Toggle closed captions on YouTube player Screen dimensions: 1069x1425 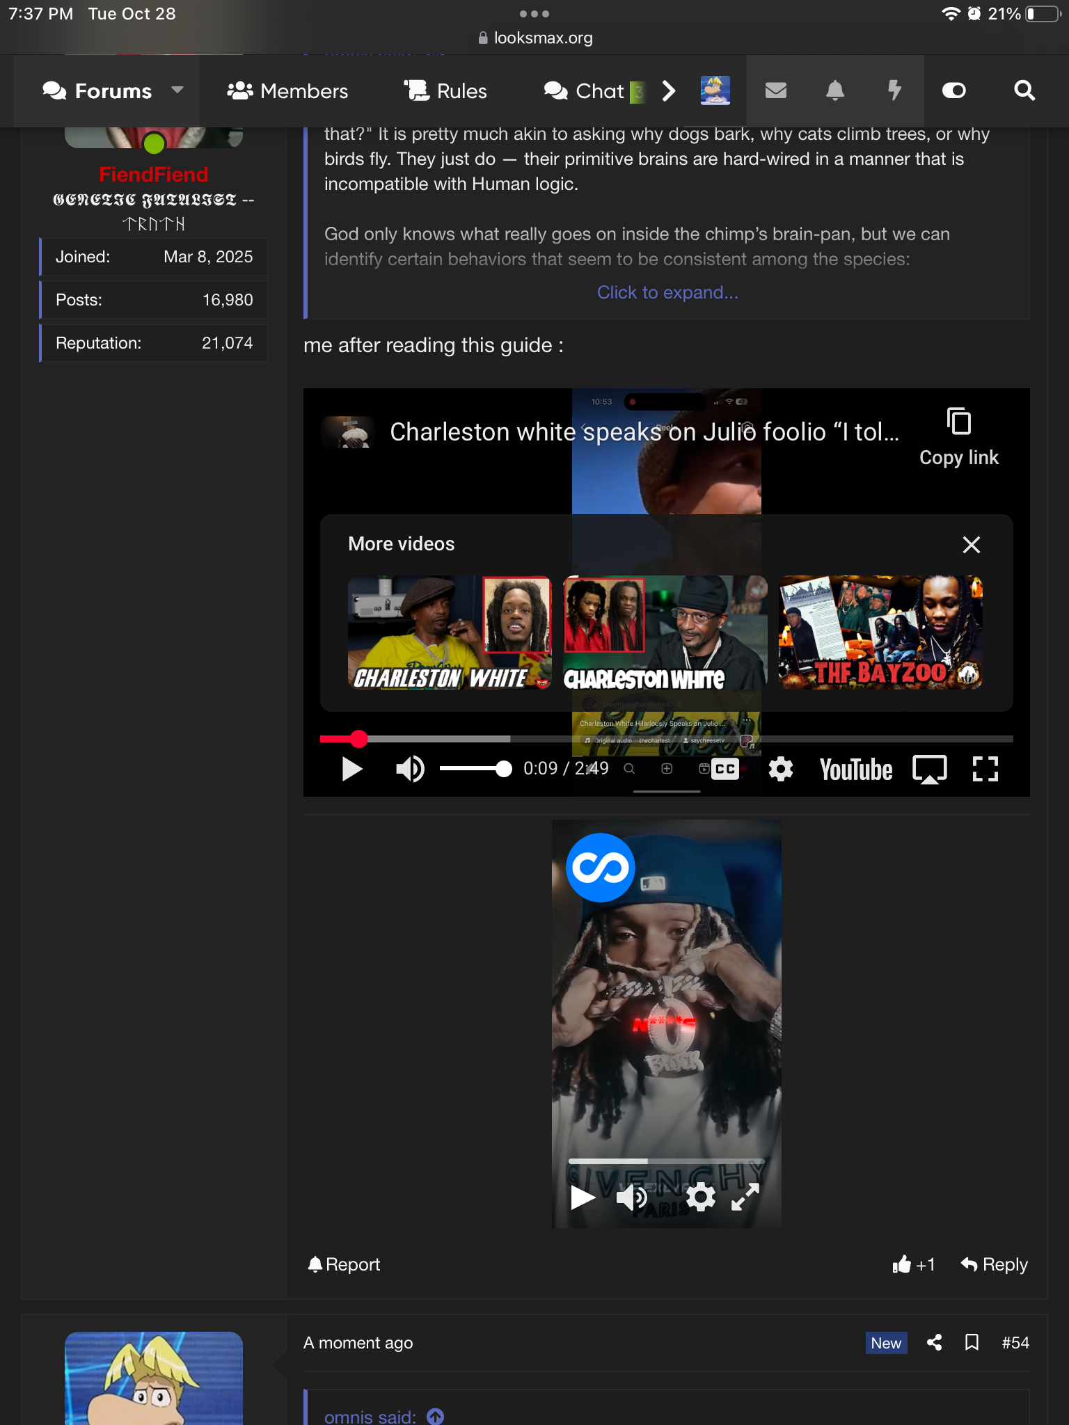724,770
